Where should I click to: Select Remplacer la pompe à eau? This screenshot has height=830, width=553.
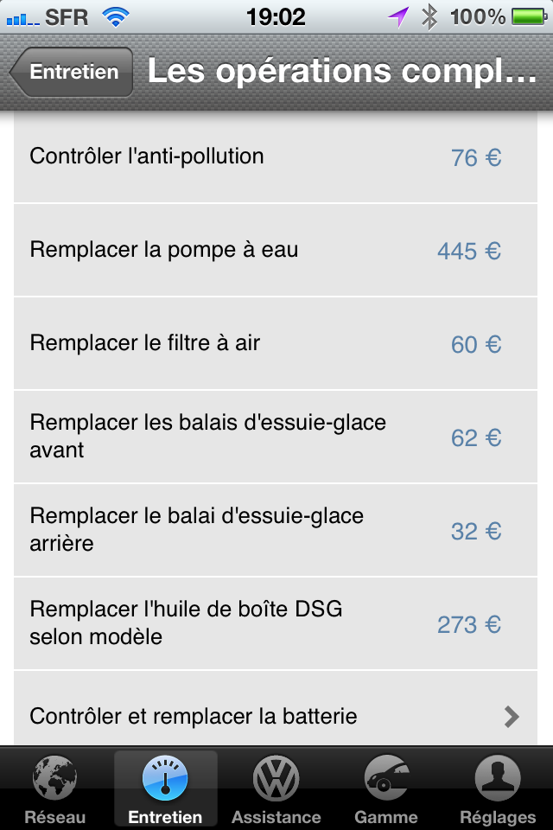pos(276,251)
